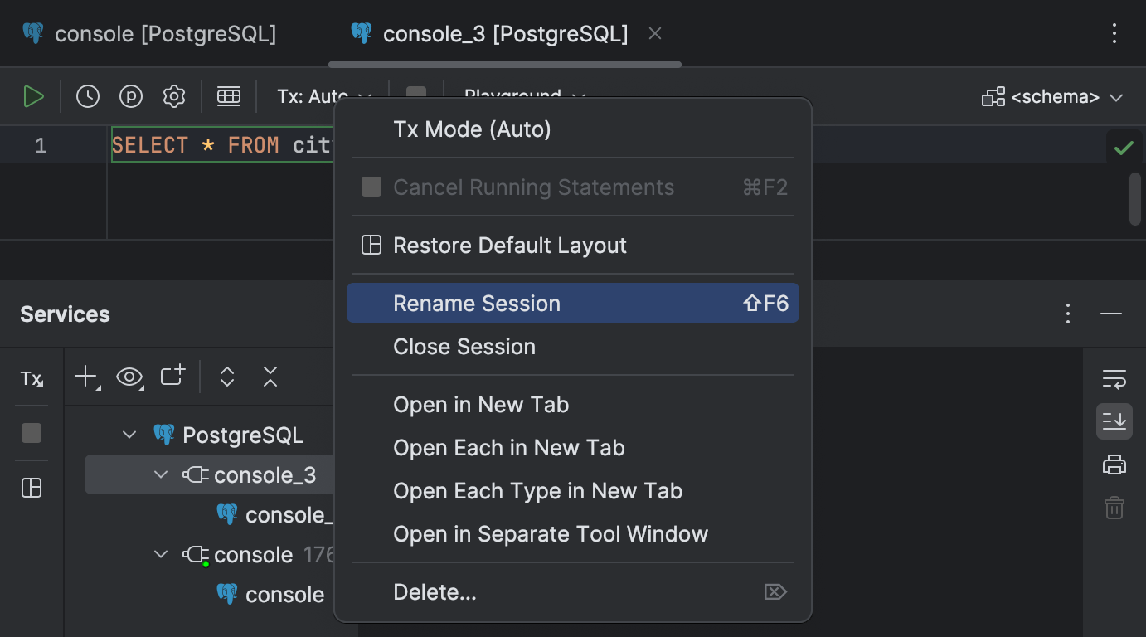The height and width of the screenshot is (637, 1146).
Task: Open query history via the clock icon
Action: [x=87, y=95]
